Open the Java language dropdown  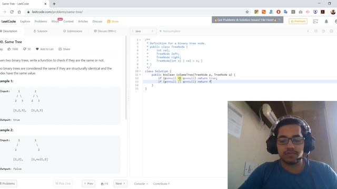point(143,31)
